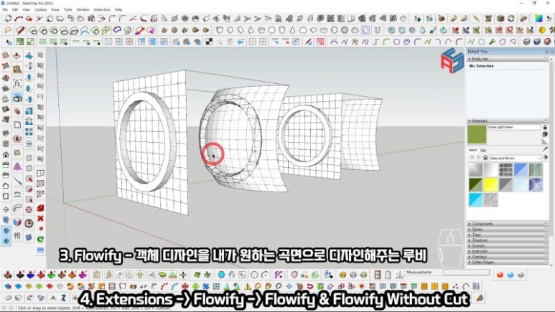Click the select arrow icon in third toolbar row
Viewport: 555px width, 312px height.
tap(9, 42)
